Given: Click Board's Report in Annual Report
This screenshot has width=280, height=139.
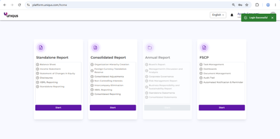Looking at the screenshot, I should point(157,64).
